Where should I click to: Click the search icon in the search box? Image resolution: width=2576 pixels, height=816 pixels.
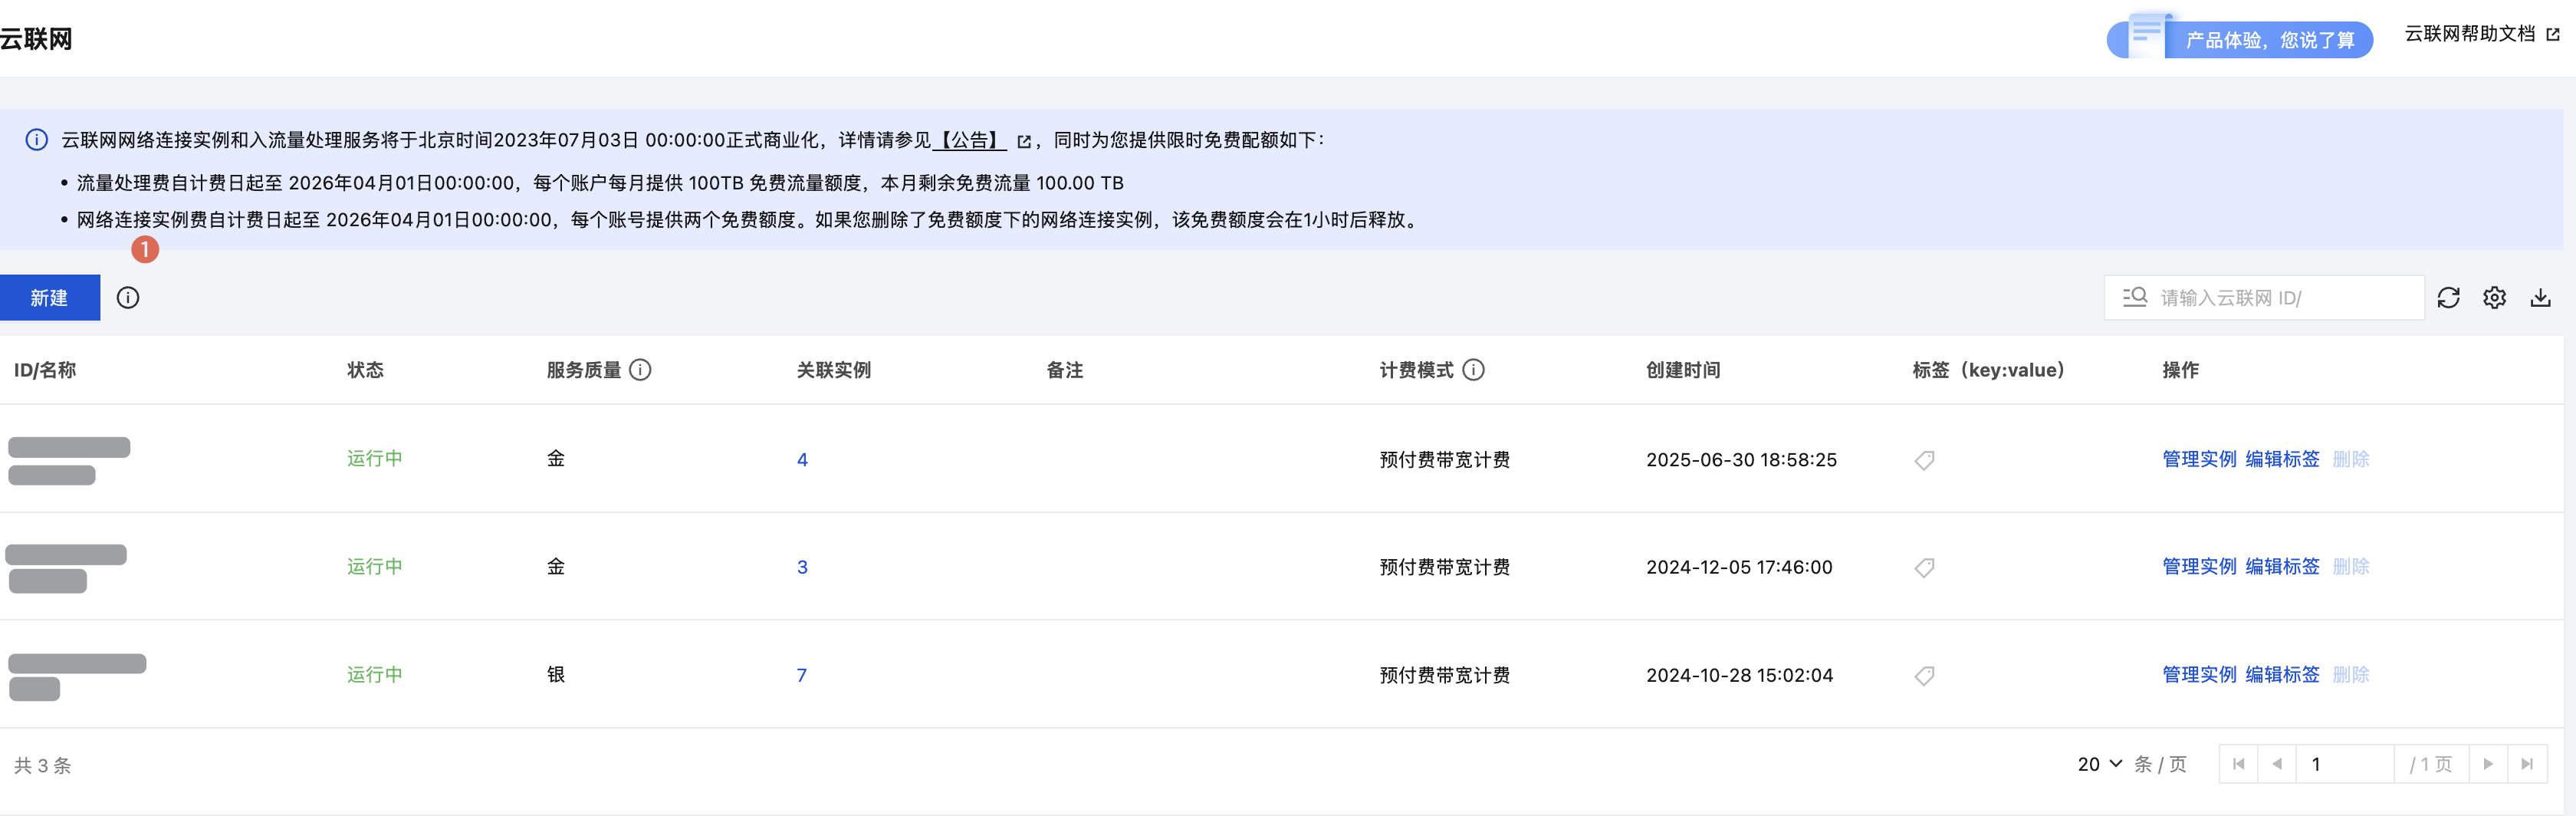[2135, 298]
